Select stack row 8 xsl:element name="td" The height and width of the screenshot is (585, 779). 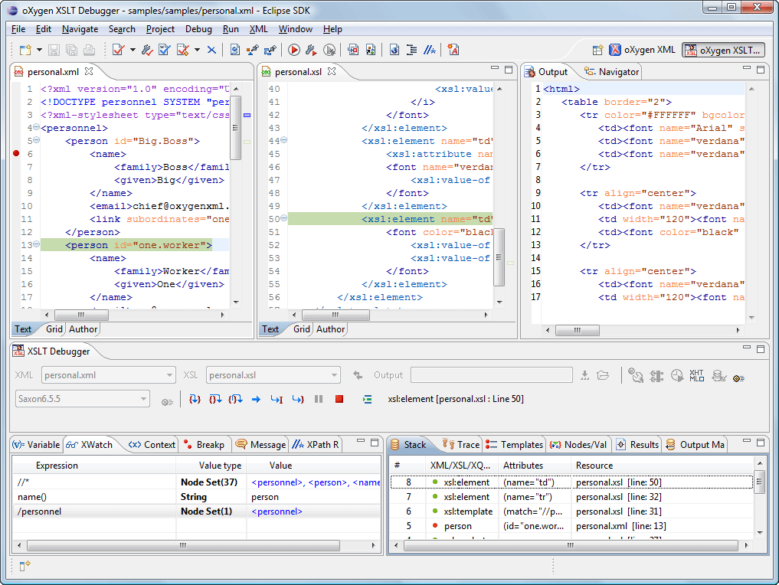pos(571,482)
